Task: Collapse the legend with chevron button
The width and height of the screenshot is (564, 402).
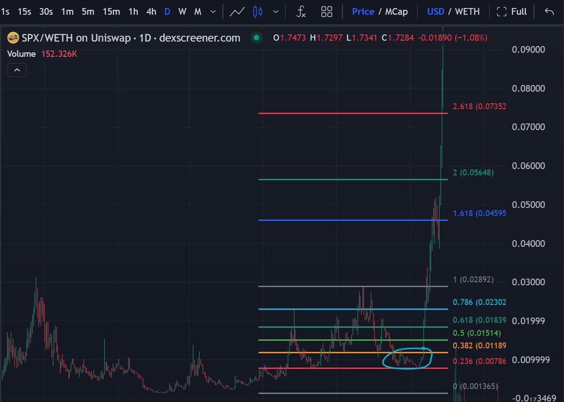Action: tap(16, 70)
